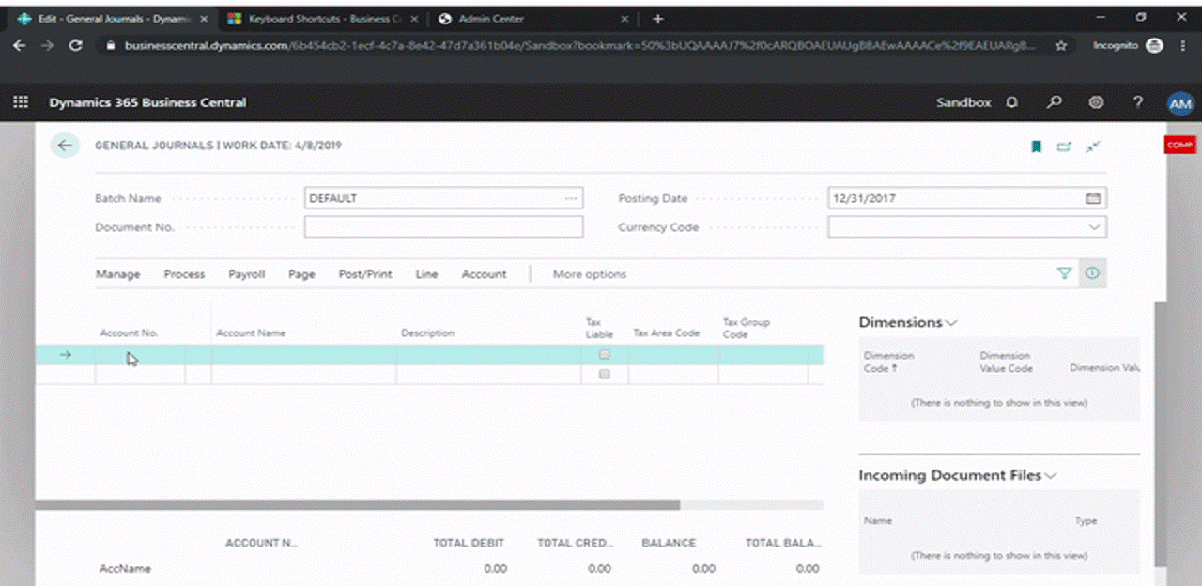
Task: Expand the Incoming Document Files chevron
Action: 1051,476
